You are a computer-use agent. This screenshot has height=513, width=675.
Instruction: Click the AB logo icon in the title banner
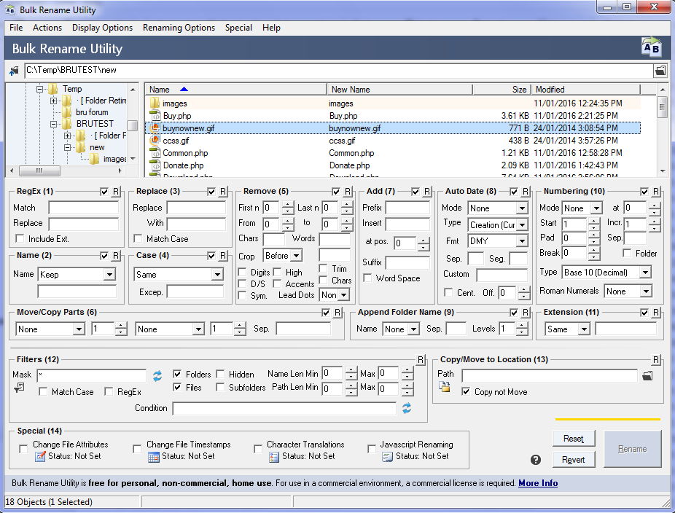(651, 47)
